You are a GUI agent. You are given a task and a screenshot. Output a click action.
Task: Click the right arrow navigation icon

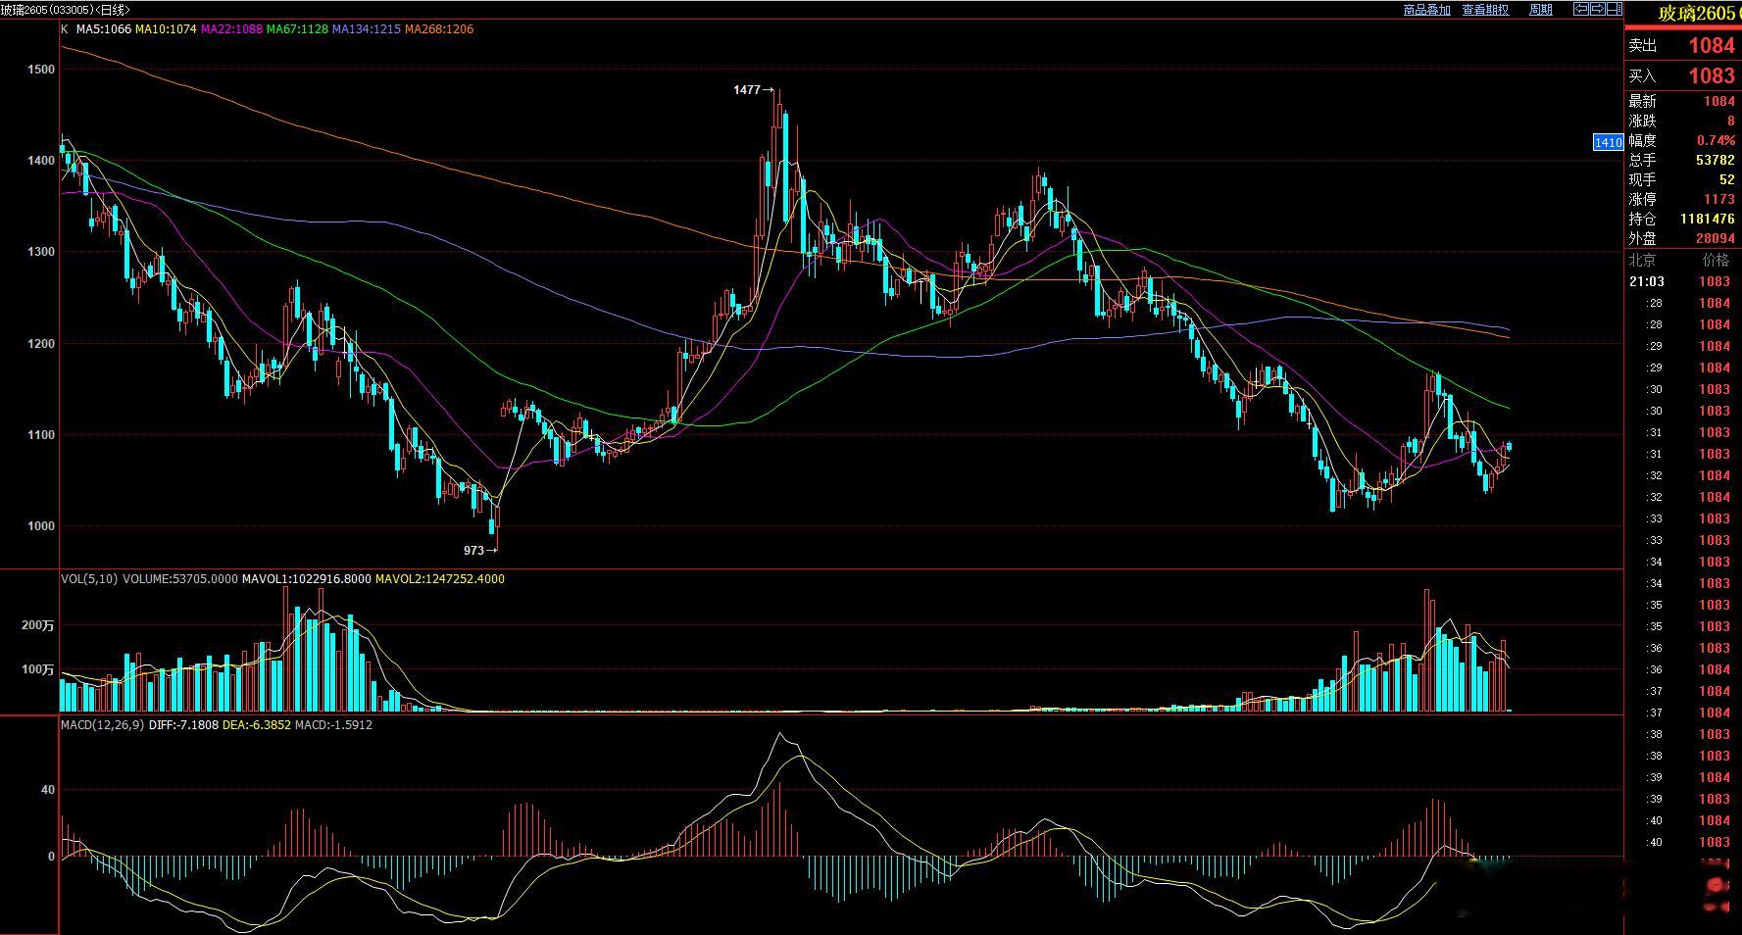tap(1598, 9)
